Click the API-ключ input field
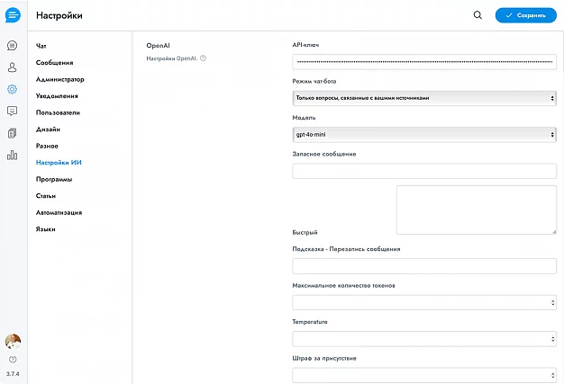 423,61
